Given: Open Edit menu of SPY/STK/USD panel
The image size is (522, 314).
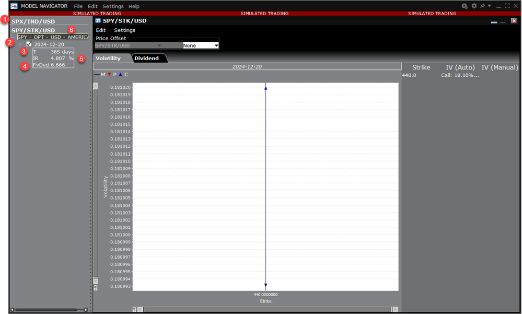Looking at the screenshot, I should click(100, 30).
